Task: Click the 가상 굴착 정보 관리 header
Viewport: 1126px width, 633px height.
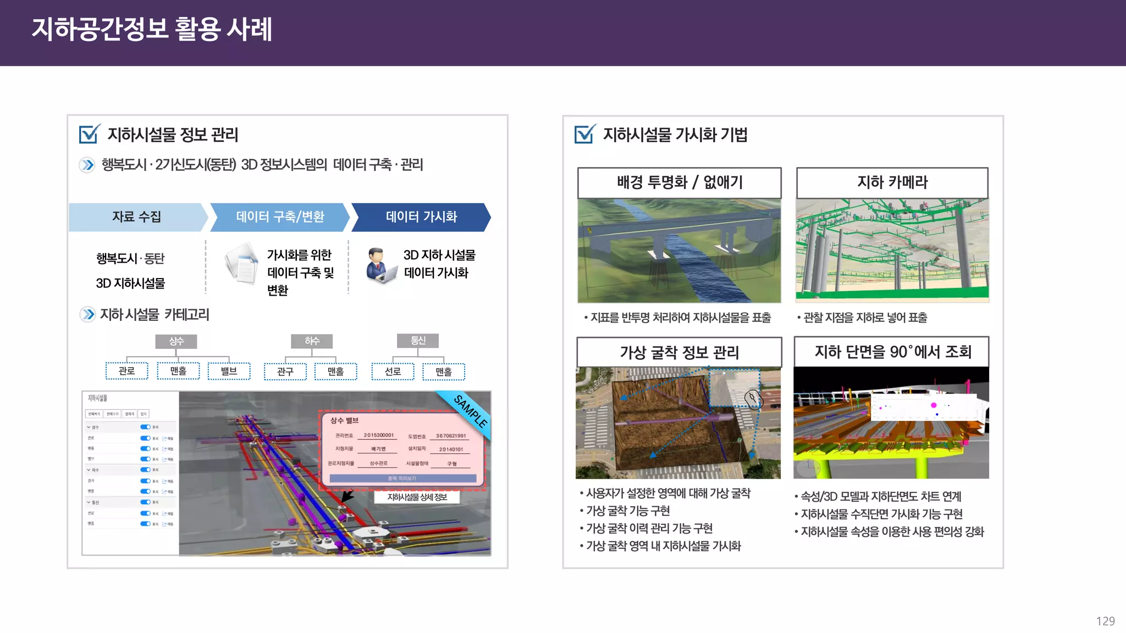Action: (680, 352)
